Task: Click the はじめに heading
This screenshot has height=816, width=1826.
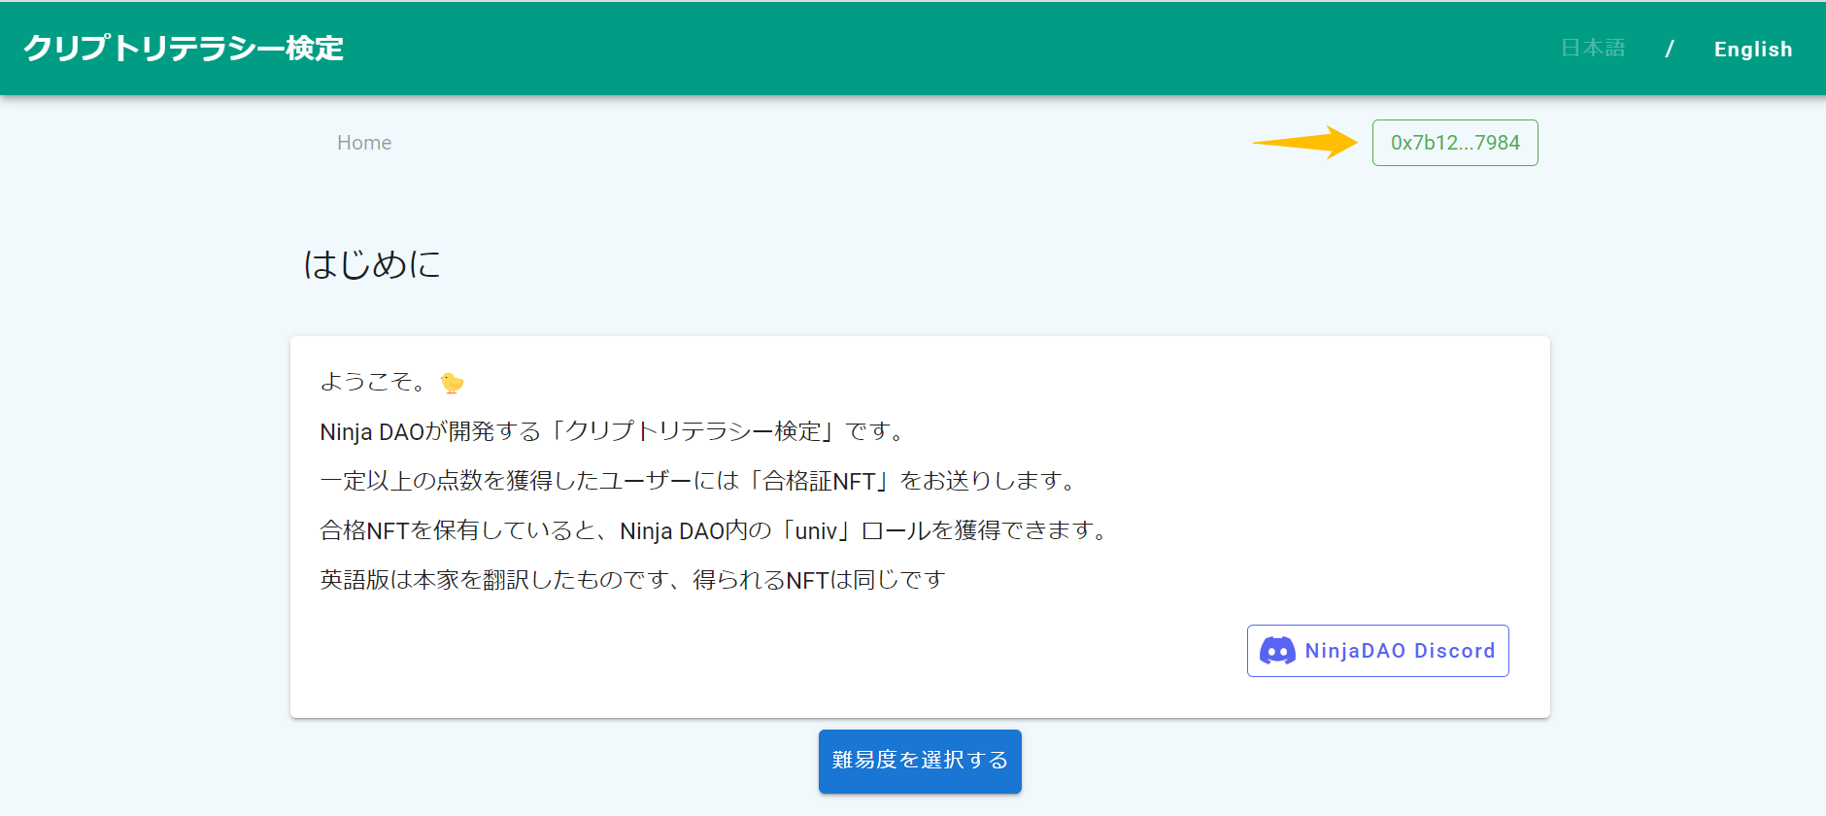Action: (x=372, y=264)
